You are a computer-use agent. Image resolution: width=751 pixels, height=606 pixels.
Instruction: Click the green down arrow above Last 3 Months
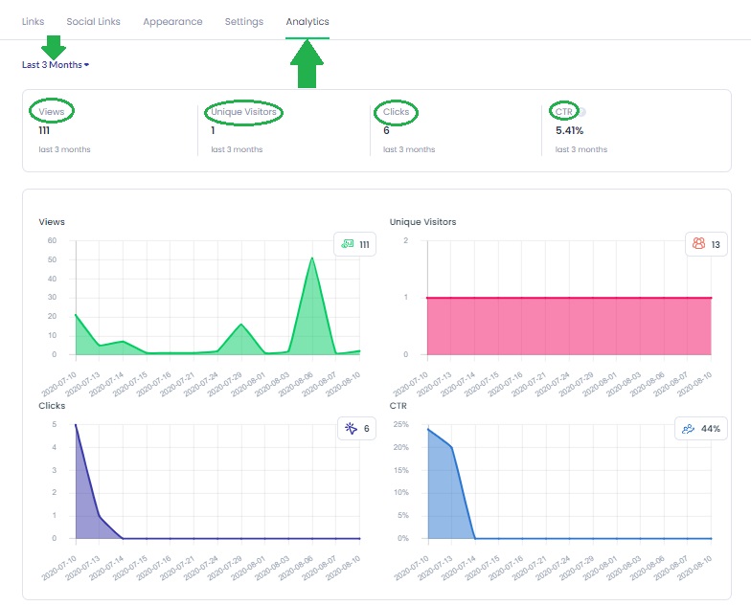pos(54,47)
